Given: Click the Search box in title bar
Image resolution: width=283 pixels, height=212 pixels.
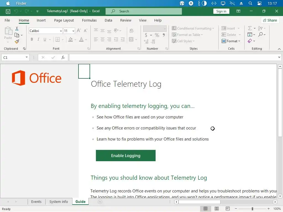Looking at the screenshot, I should click(x=144, y=11).
